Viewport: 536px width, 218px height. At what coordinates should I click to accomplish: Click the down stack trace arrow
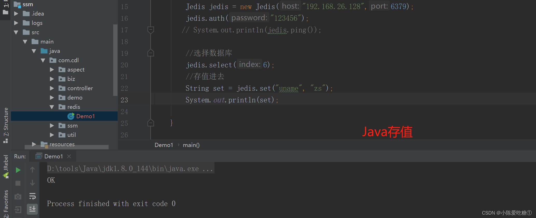(32, 183)
